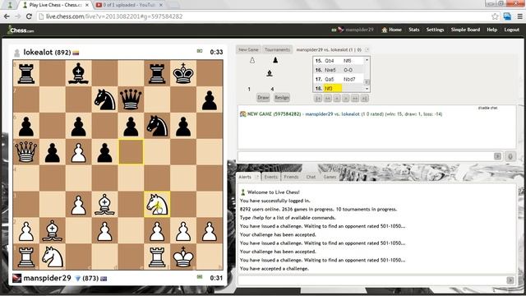526x296 pixels.
Task: Reload the Live Chess page
Action: [x=29, y=16]
